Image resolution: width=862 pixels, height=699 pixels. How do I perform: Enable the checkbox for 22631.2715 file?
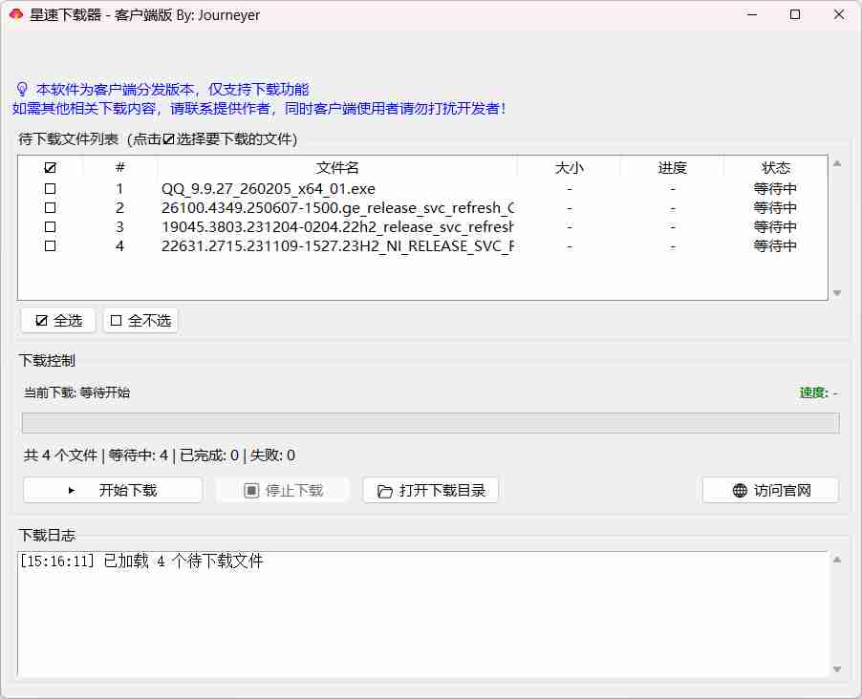[x=51, y=246]
